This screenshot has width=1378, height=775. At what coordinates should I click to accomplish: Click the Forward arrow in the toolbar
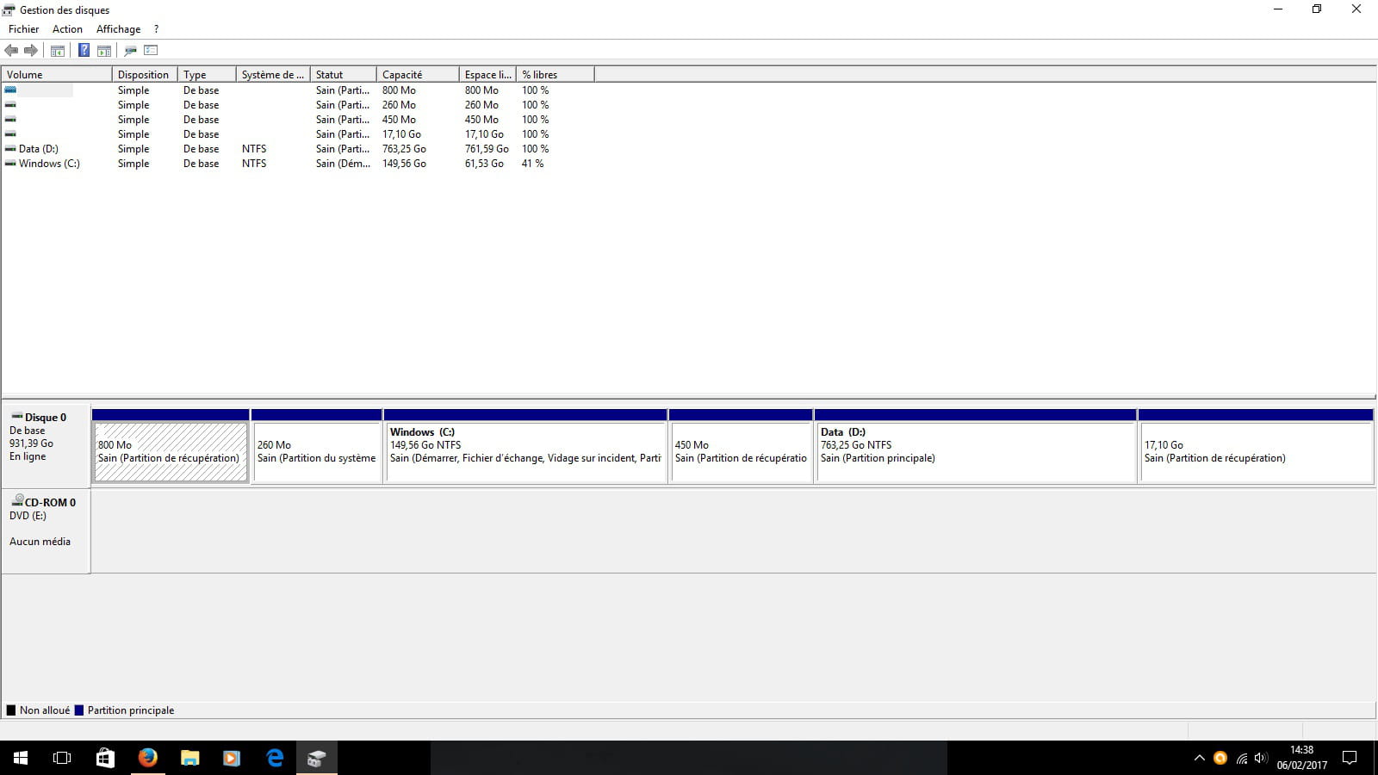[31, 50]
